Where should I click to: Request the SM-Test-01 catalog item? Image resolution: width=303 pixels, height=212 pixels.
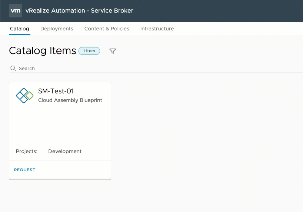point(24,170)
